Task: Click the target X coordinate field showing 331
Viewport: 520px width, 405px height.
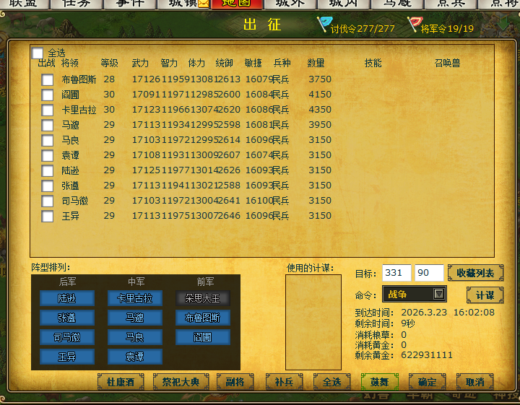Action: (396, 274)
